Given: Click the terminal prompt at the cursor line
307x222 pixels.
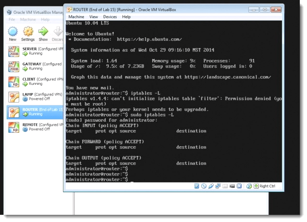Looking at the screenshot, I should (97, 179).
